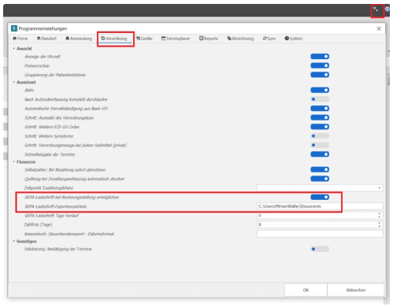393x307 pixels.
Task: Click the Programmeinstellungen dialog app icon
Action: [x=14, y=28]
